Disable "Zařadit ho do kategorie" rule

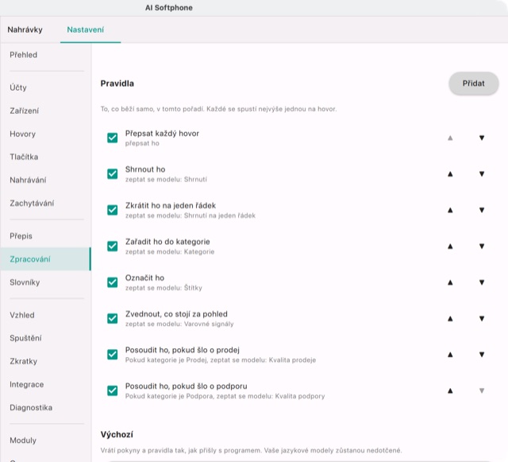[113, 247]
